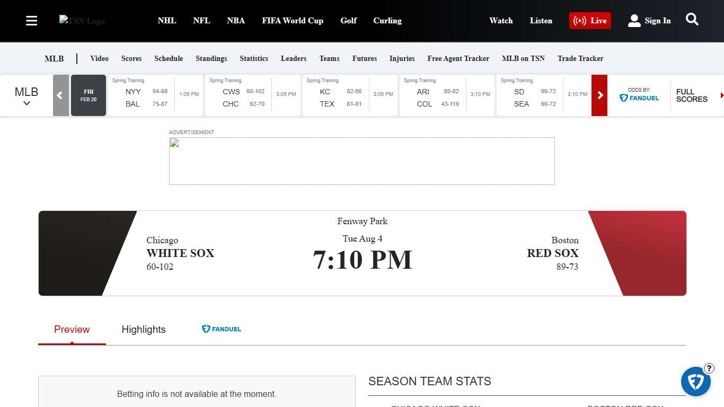The height and width of the screenshot is (407, 724).
Task: Select the Fri Feb 20 date tile
Action: click(x=89, y=95)
